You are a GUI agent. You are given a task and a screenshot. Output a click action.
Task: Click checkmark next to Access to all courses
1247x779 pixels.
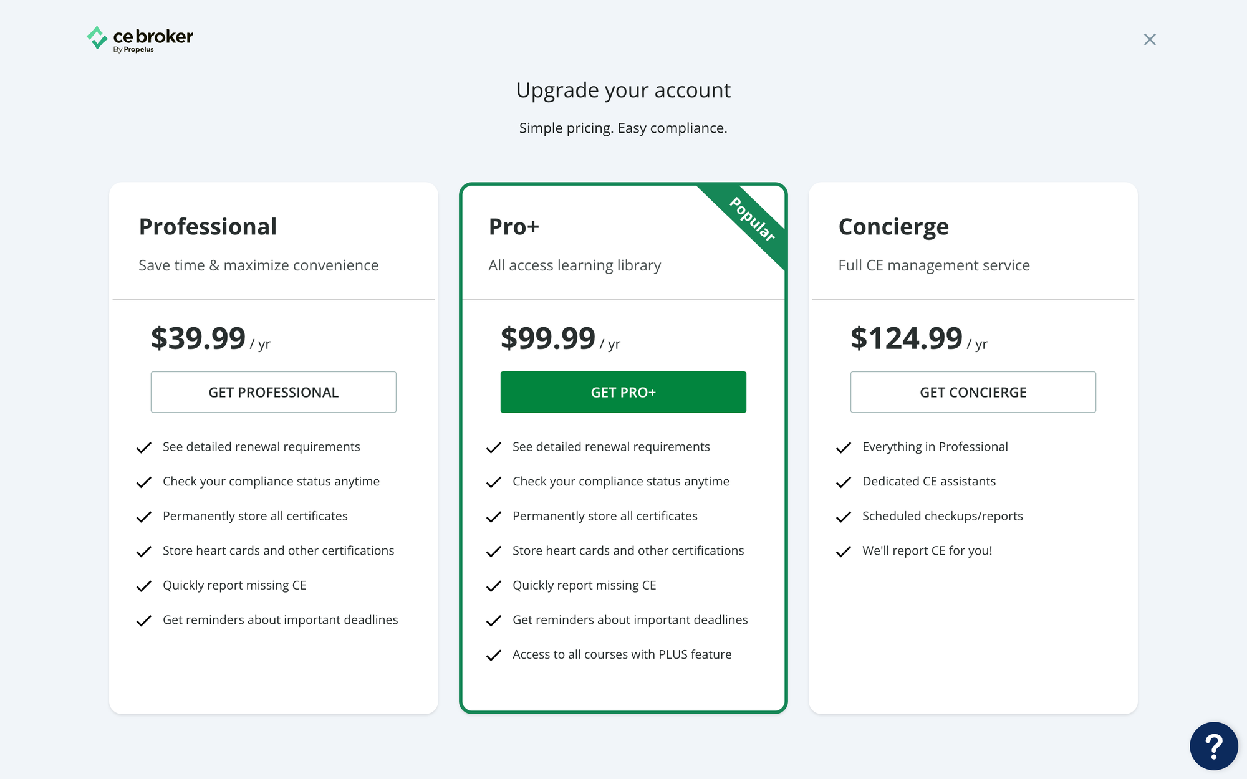coord(493,656)
